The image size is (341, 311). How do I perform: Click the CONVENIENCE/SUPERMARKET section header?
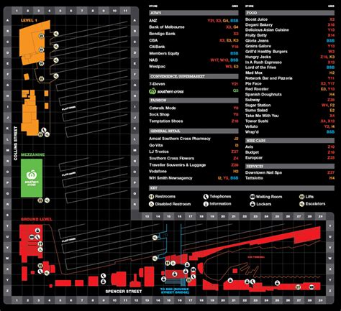(194, 76)
